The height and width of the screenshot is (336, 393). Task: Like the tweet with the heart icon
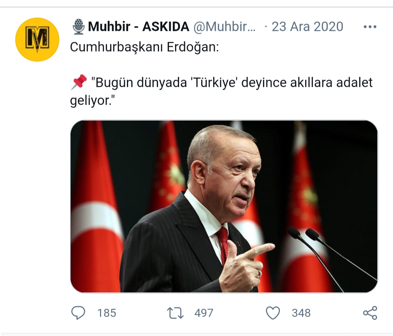tap(273, 313)
